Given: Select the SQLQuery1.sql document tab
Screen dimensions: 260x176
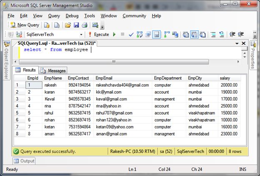Looking at the screenshot, I should coord(57,43).
